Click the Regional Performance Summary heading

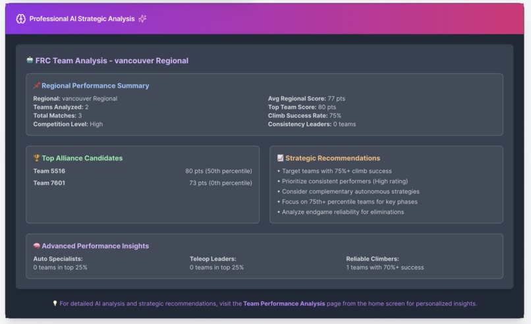pos(95,86)
